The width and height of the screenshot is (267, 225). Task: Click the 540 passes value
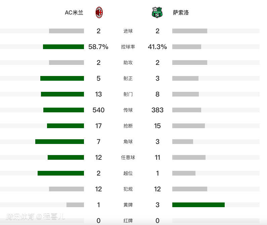point(98,110)
